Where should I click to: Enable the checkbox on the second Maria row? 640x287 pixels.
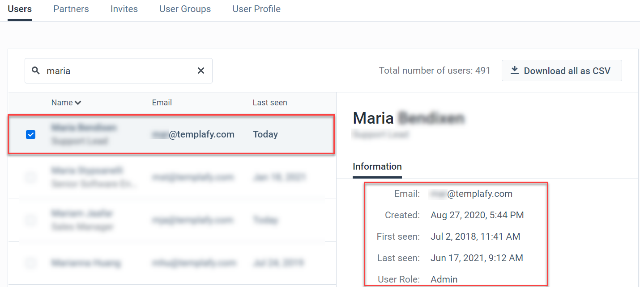[x=30, y=177]
